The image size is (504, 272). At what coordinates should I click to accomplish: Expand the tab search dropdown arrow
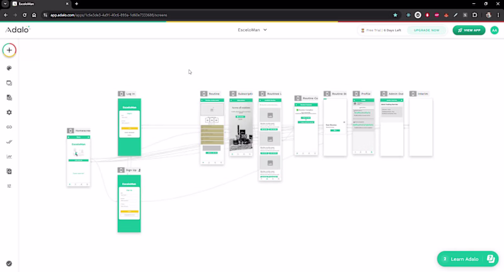click(5, 4)
